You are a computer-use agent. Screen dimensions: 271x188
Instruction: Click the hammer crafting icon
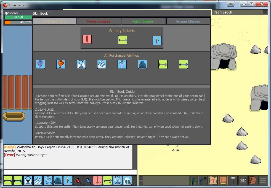point(233,181)
